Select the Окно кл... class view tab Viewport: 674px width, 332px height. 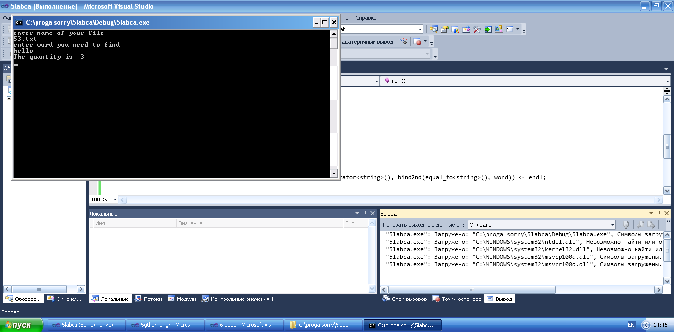pos(65,299)
